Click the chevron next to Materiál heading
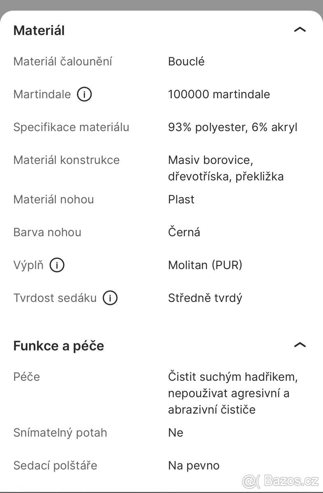The width and height of the screenshot is (323, 493). 300,29
